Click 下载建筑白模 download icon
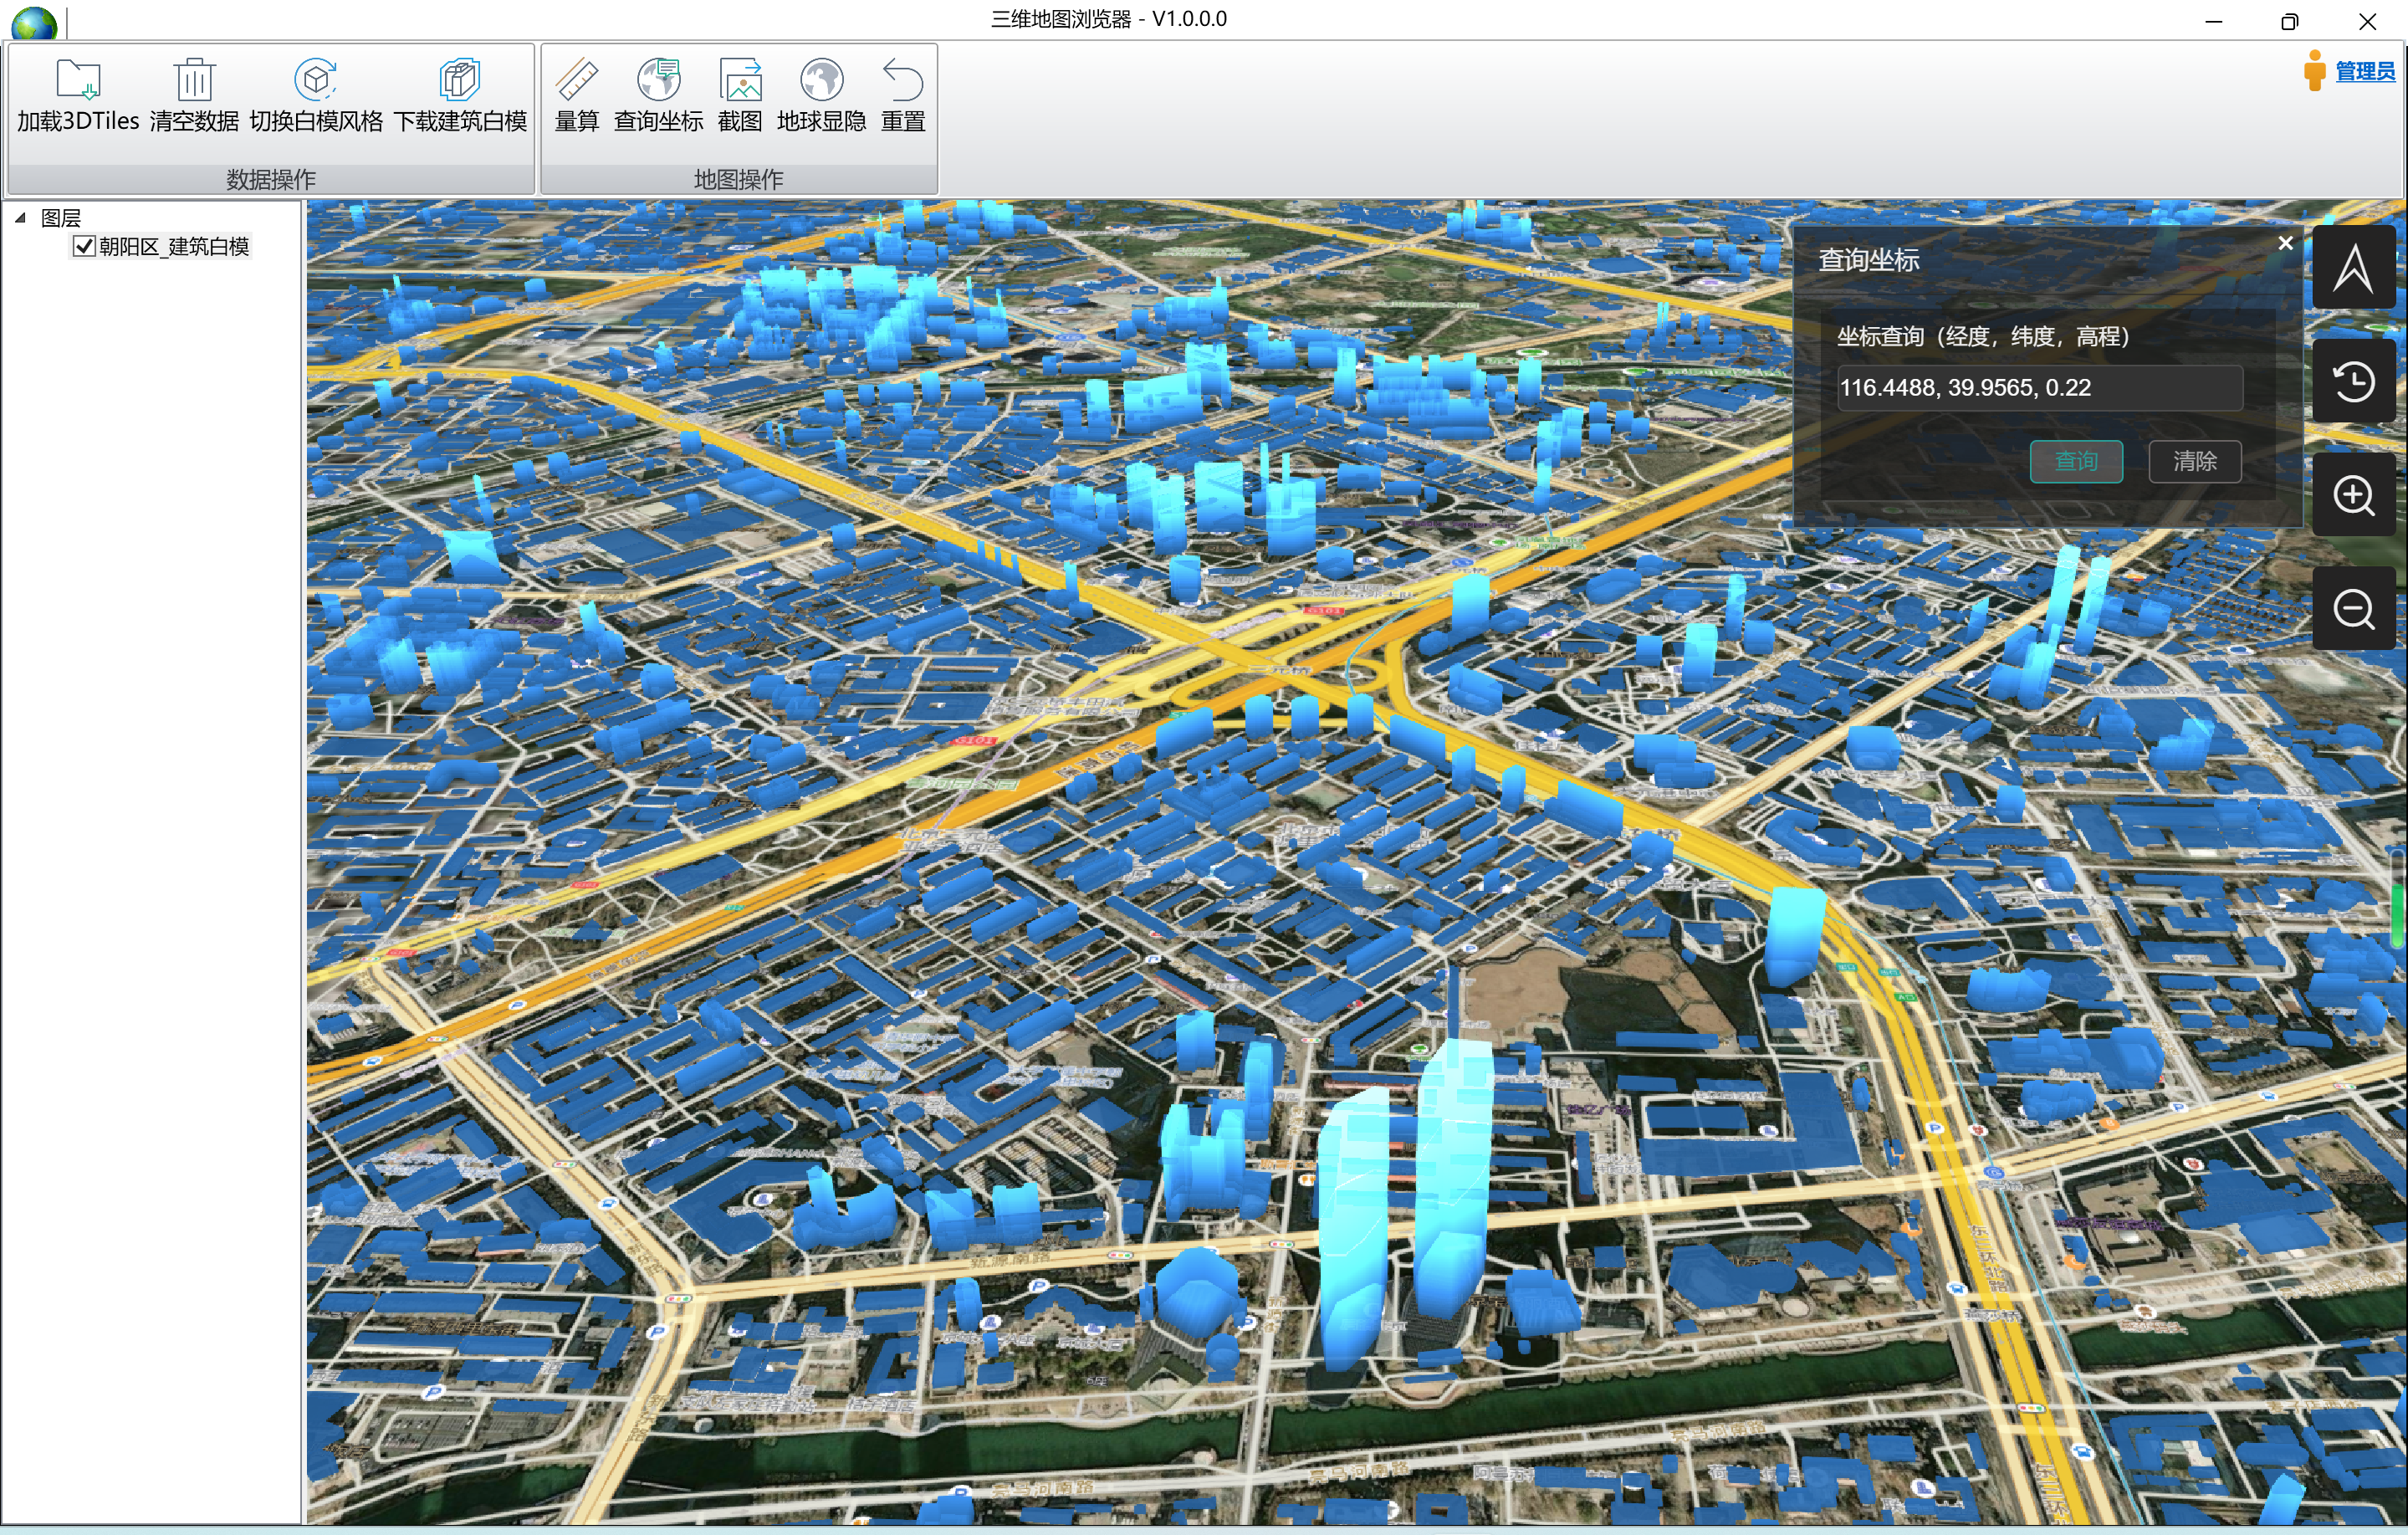 click(460, 80)
